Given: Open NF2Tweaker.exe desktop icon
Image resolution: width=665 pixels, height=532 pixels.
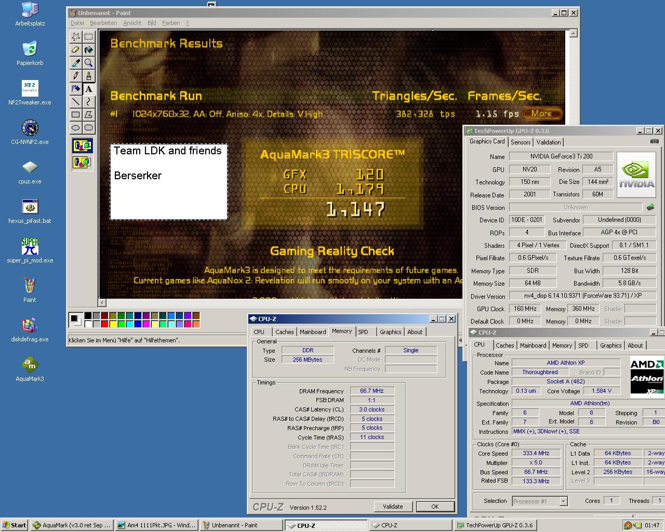Looking at the screenshot, I should [x=30, y=93].
